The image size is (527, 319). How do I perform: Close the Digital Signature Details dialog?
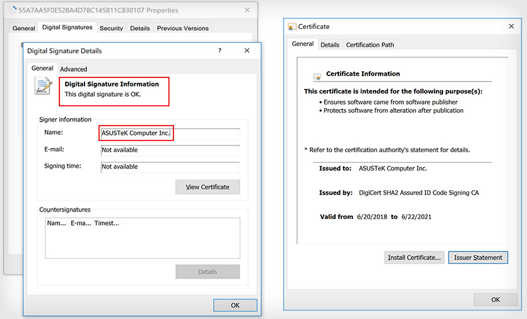(x=247, y=50)
